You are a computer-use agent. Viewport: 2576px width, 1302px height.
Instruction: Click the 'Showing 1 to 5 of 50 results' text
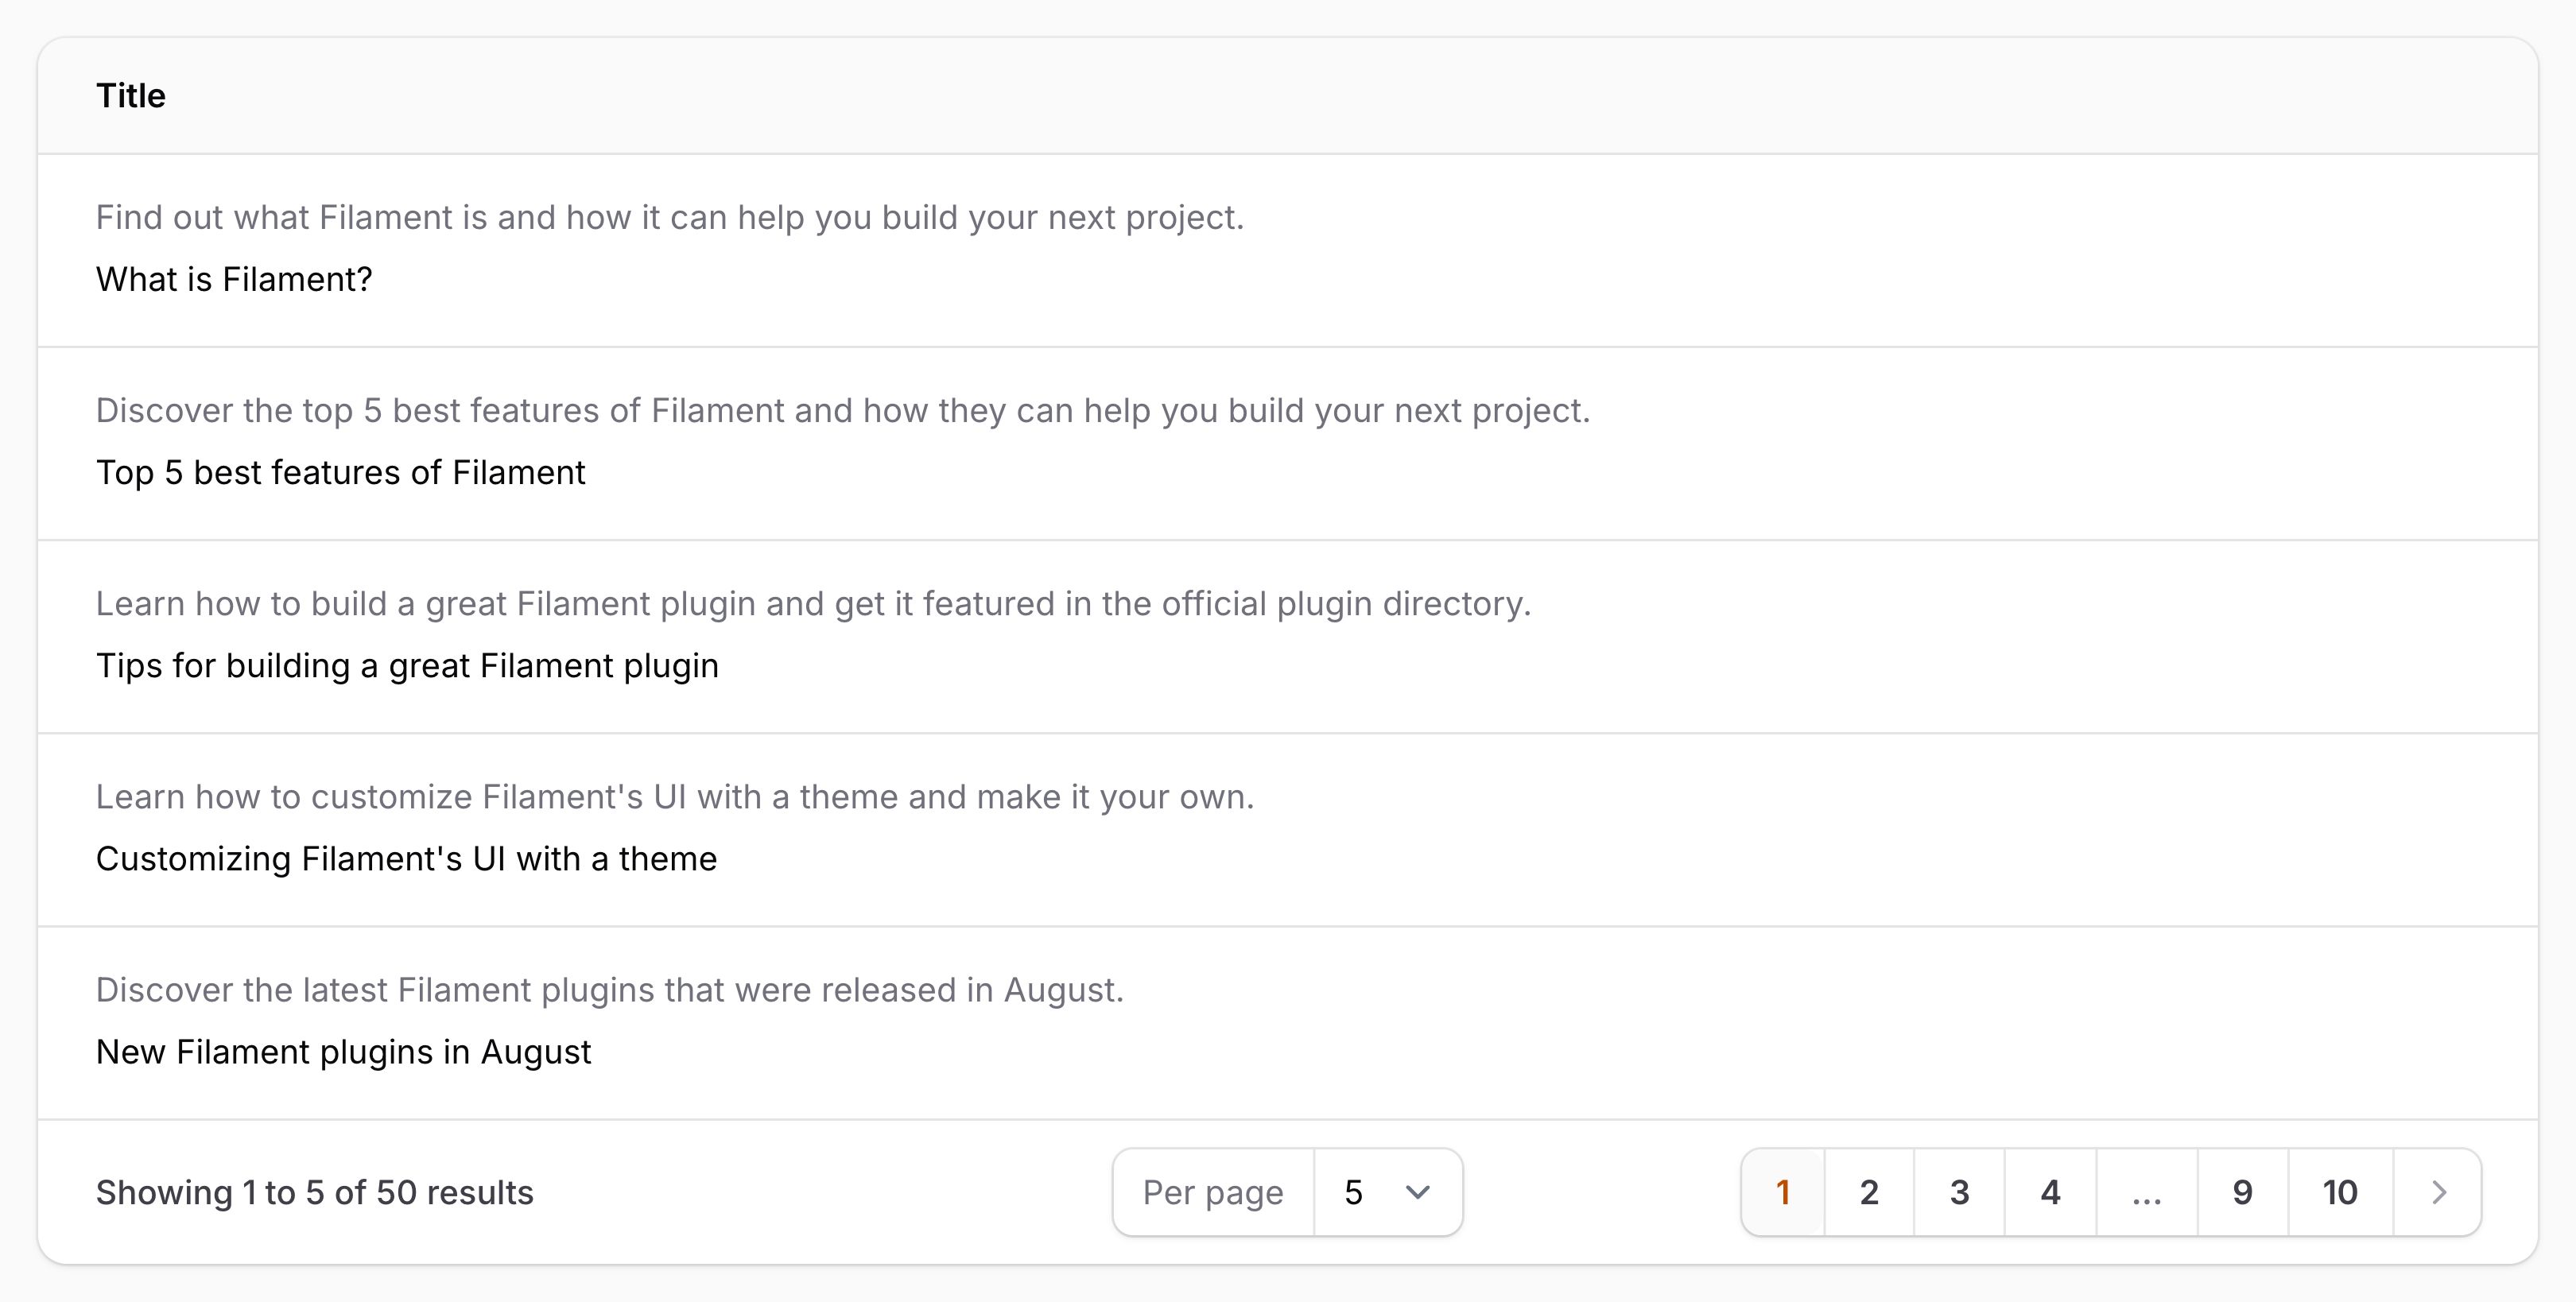click(x=315, y=1192)
